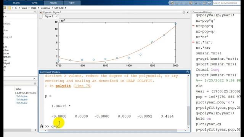Click the Command Window vertical scrollbar thumb
The height and width of the screenshot is (137, 244).
pyautogui.click(x=188, y=115)
